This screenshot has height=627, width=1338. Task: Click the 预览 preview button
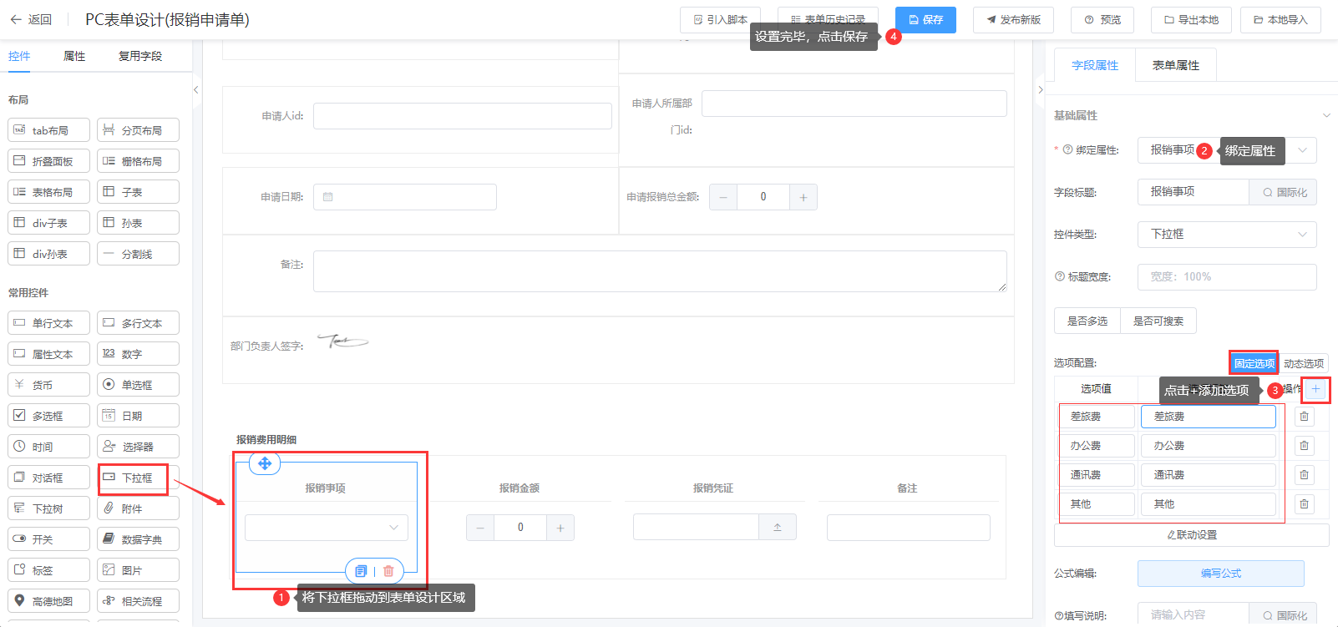pyautogui.click(x=1102, y=20)
